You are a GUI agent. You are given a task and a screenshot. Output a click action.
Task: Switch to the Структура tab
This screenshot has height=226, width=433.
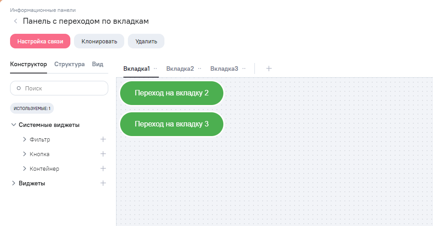coord(69,64)
